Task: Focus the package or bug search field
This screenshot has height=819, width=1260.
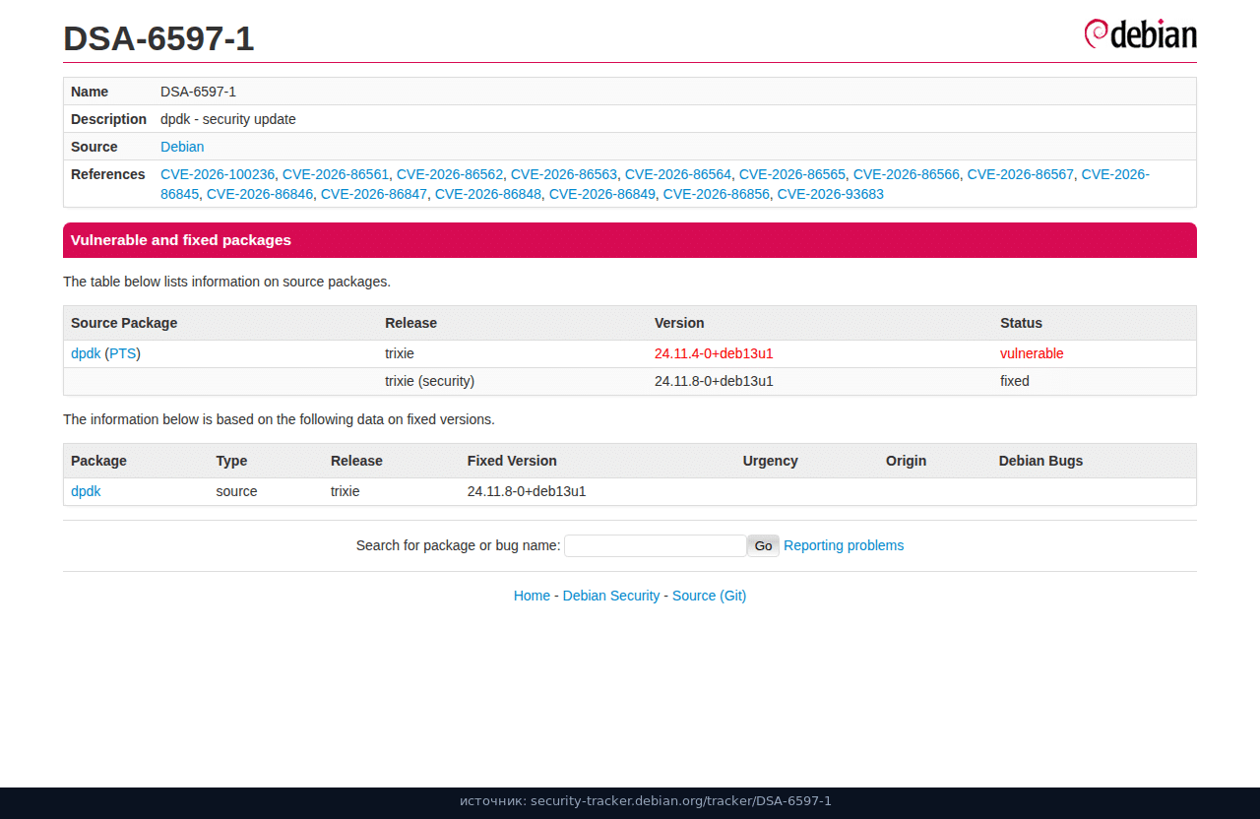Action: click(x=656, y=545)
